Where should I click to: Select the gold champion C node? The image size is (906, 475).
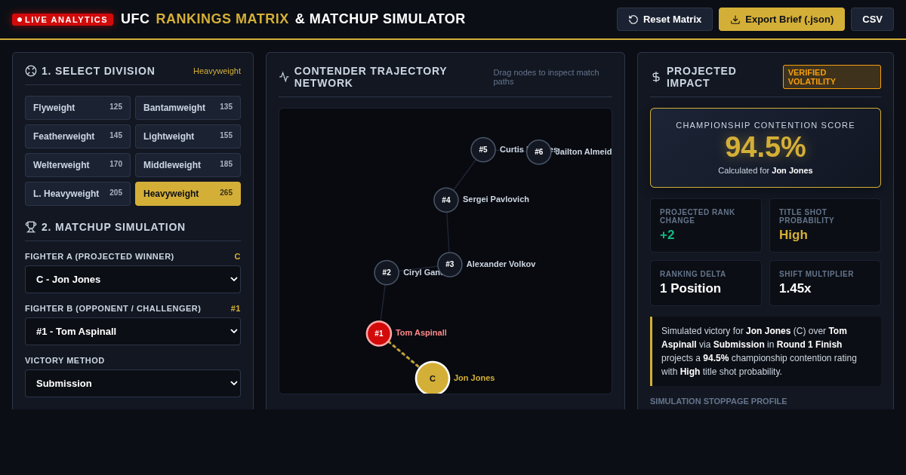coord(433,378)
